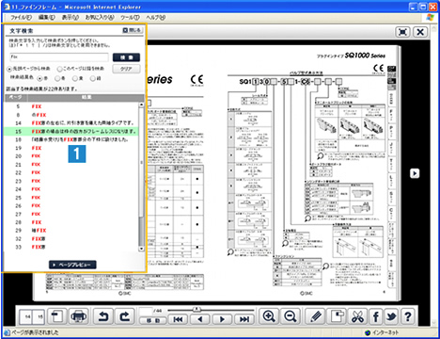Screen dimensions: 440x339
Task: Share via the Twitter bird icon
Action: [x=391, y=316]
